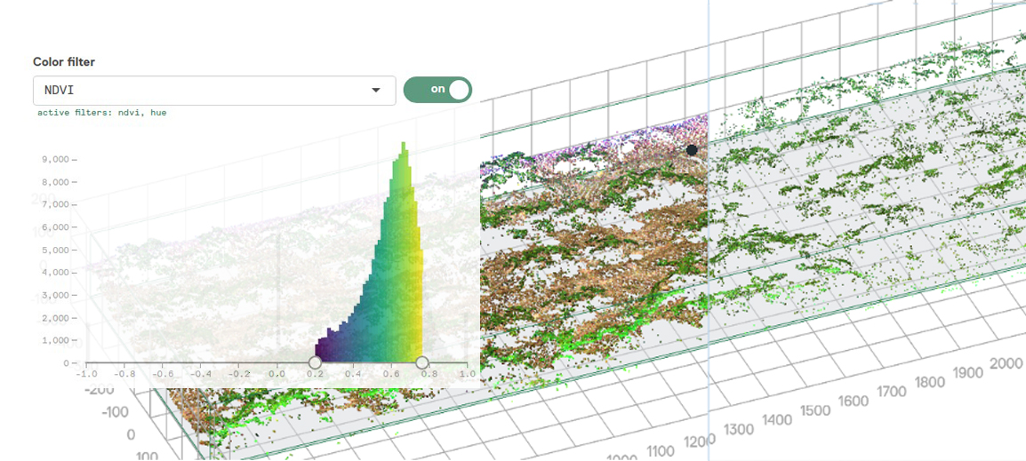Click the active filters: ndvi, hue text
Viewport: 1026px width, 461px height.
point(102,113)
